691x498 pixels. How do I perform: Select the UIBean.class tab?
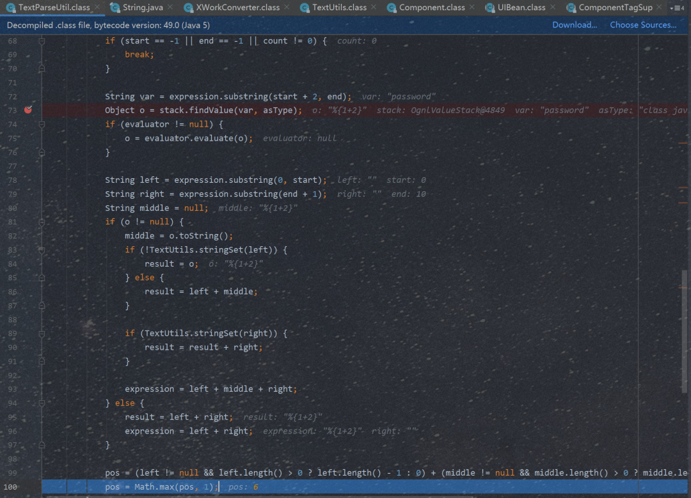tap(521, 8)
